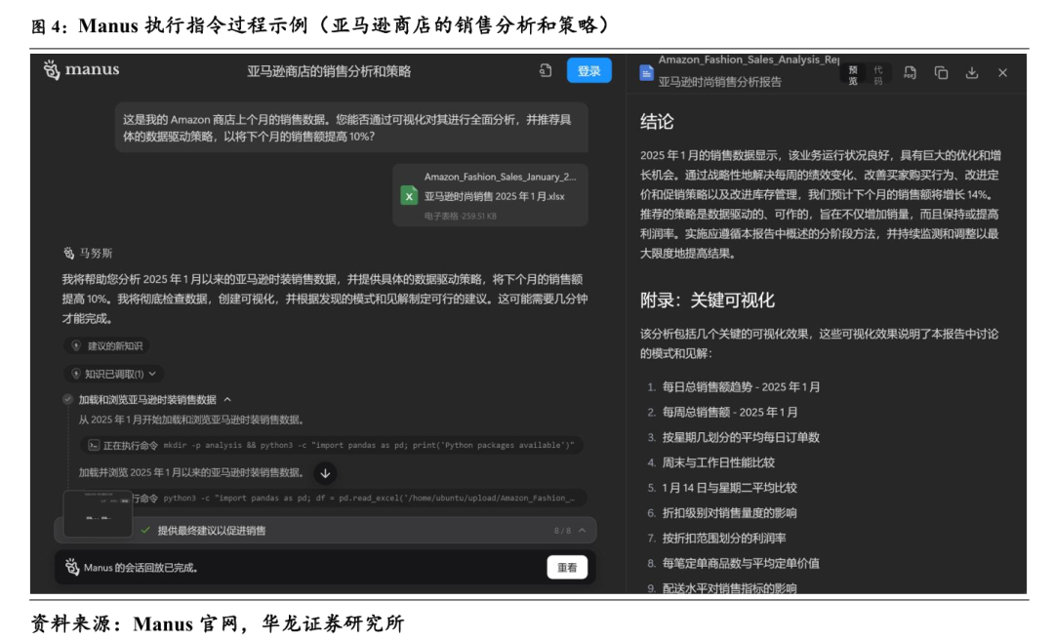Click the user message about Amazon 商店 sales data

(x=351, y=128)
